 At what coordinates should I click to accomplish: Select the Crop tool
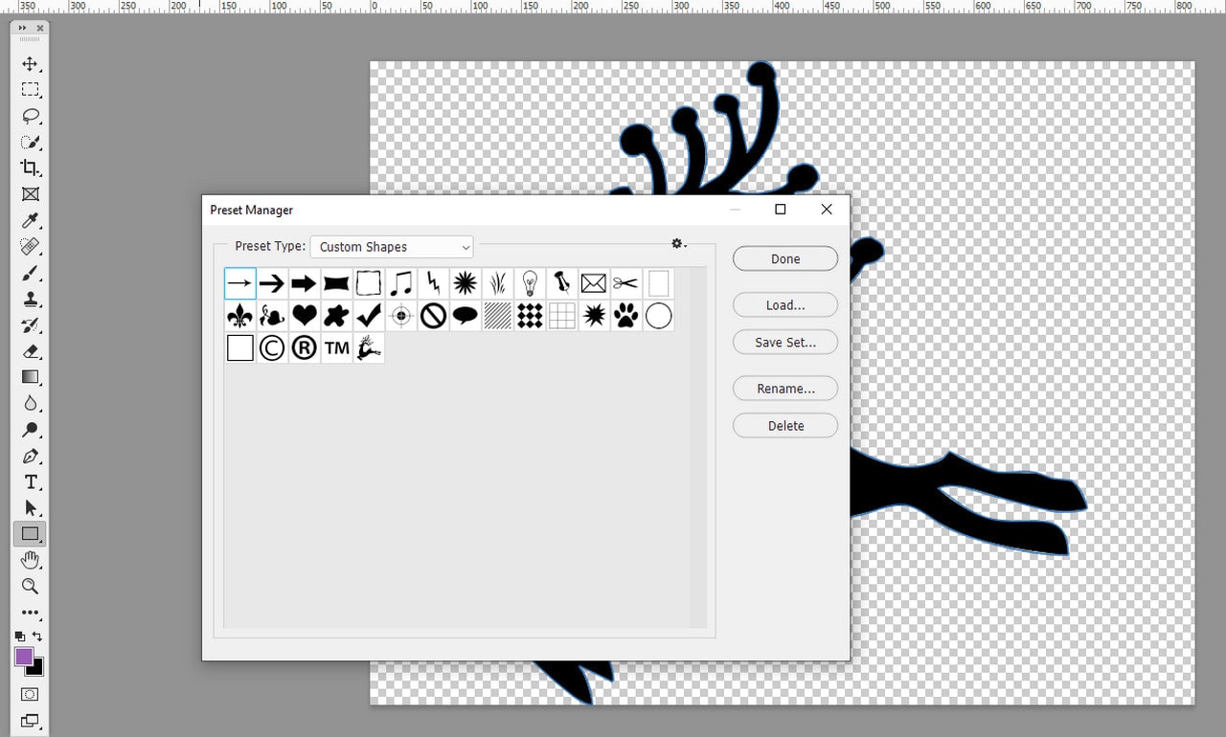point(31,168)
